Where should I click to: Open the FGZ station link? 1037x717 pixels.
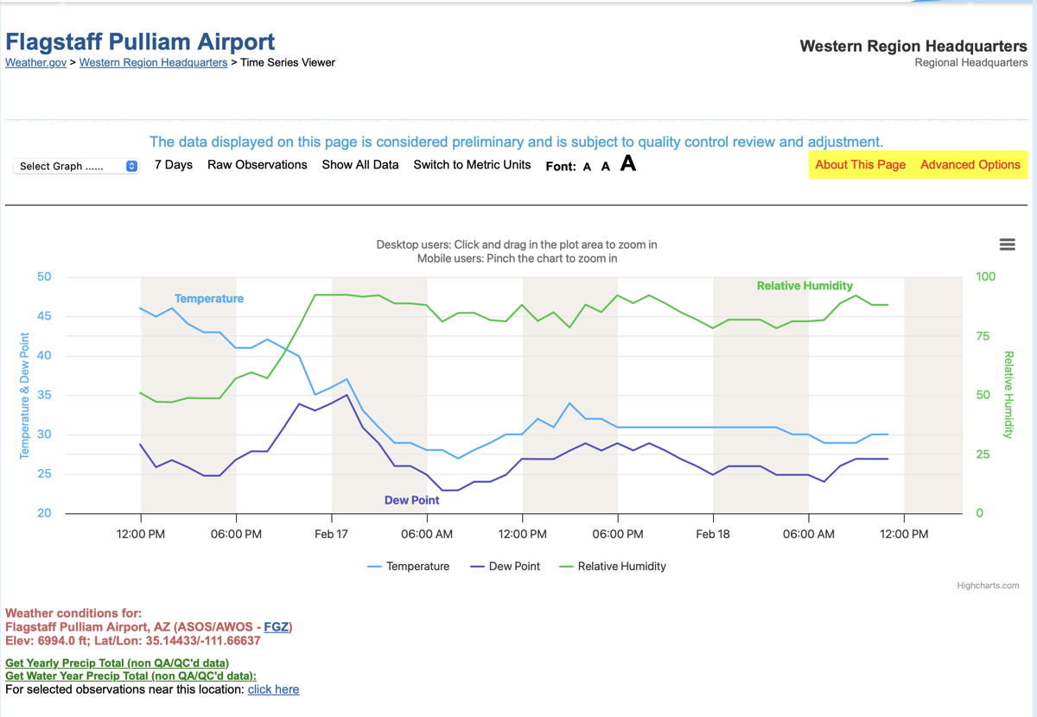(x=277, y=627)
